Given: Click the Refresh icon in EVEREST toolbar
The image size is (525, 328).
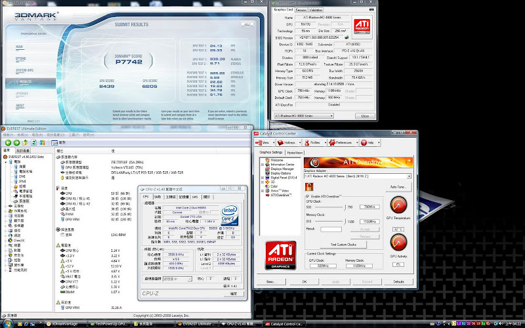Looking at the screenshot, I should 33,142.
